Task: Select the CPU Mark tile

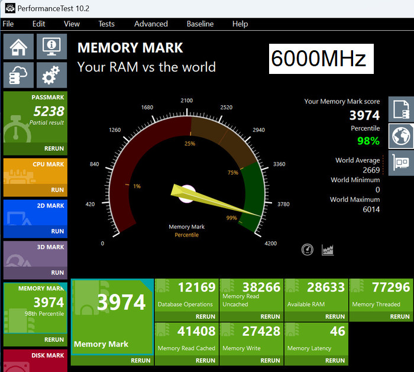Action: (35, 172)
